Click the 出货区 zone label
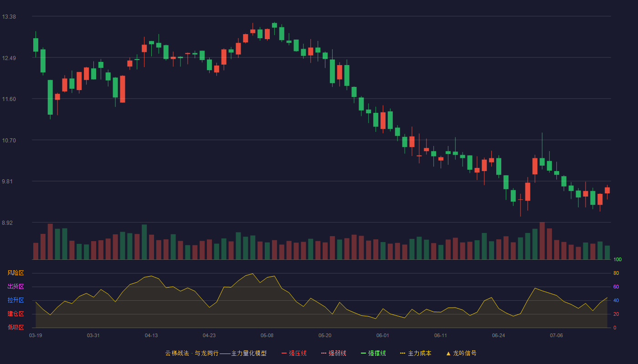The image size is (638, 364). point(15,287)
